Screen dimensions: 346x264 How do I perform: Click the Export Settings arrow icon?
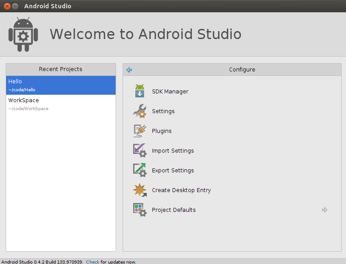tap(140, 170)
